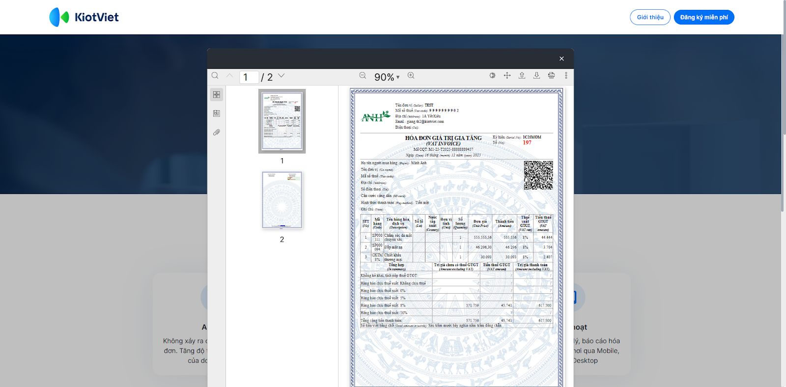Select the page 1 thumbnail
Image resolution: width=786 pixels, height=387 pixels.
click(x=282, y=121)
